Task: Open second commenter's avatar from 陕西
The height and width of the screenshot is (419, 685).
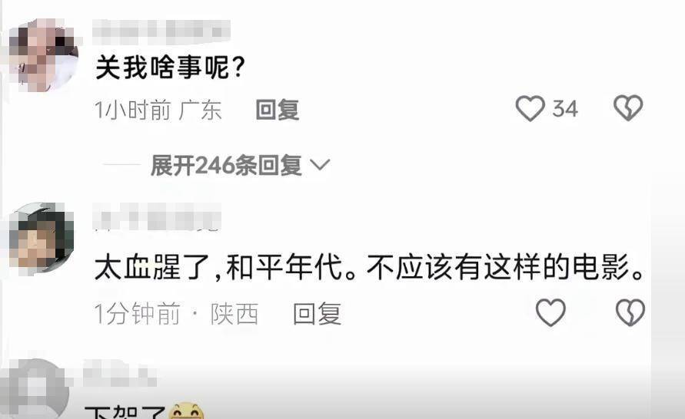Action: point(42,239)
